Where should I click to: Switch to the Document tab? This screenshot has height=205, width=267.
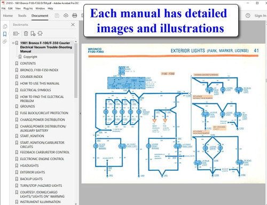point(40,15)
